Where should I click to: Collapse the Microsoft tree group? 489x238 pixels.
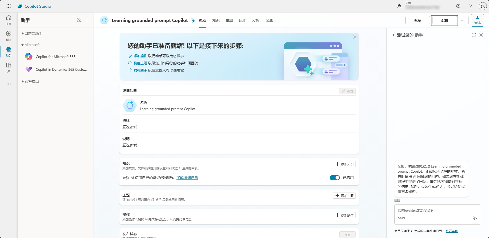(x=23, y=45)
